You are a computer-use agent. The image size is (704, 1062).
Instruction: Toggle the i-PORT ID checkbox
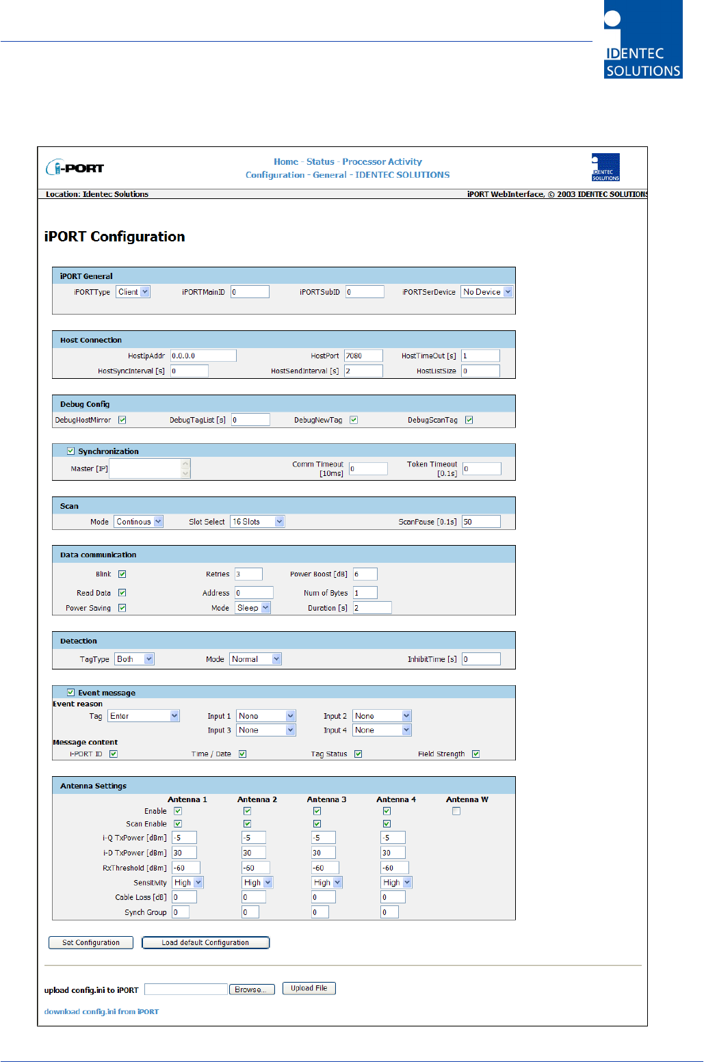click(x=114, y=754)
